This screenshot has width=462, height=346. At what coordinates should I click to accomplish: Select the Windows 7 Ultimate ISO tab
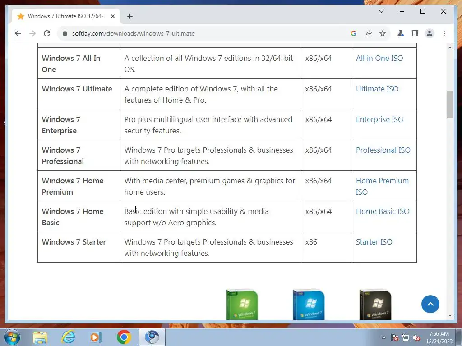tap(66, 16)
